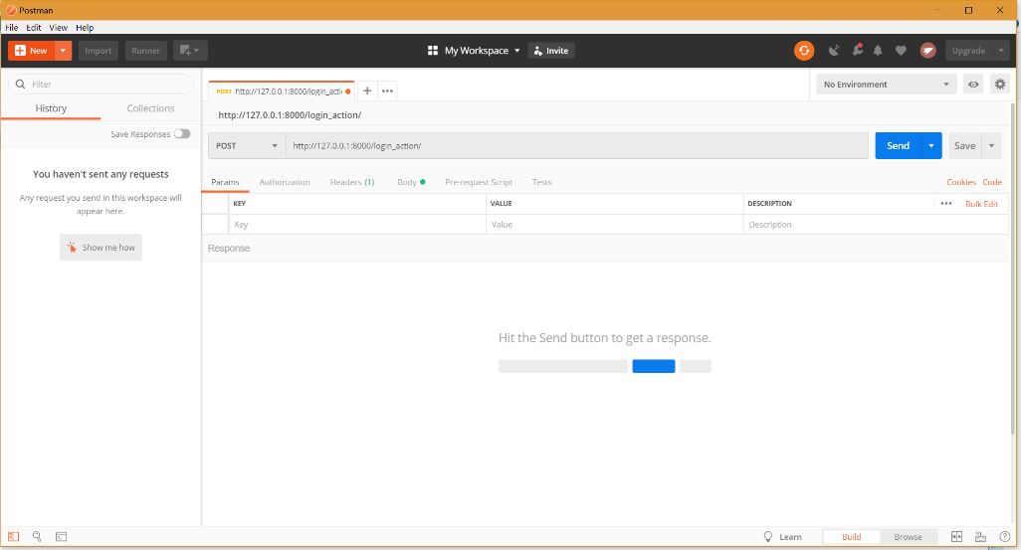
Task: Expand the Save button dropdown arrow
Action: [991, 146]
